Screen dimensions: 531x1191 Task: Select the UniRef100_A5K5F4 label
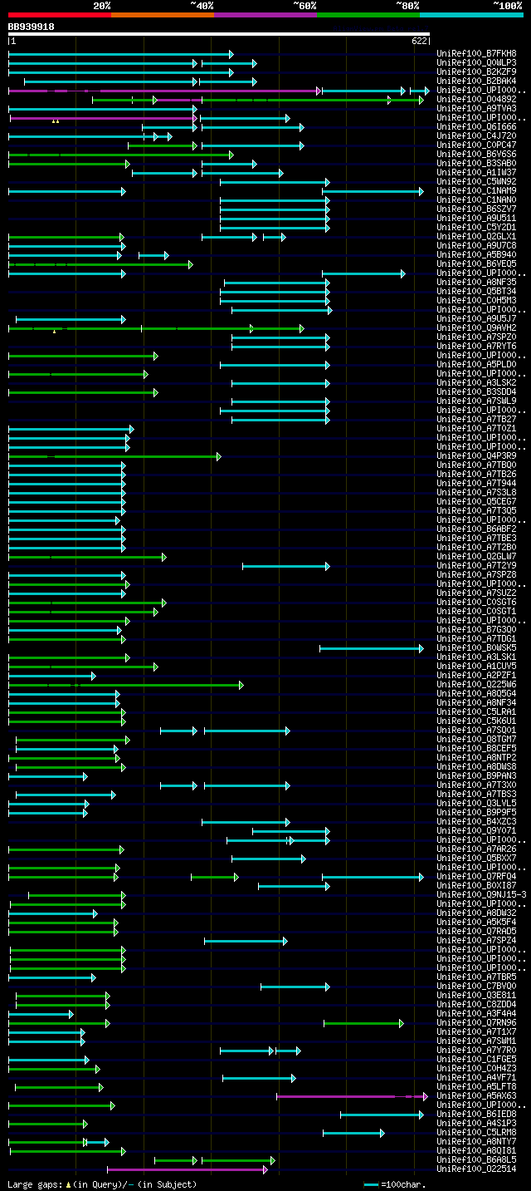(x=476, y=923)
